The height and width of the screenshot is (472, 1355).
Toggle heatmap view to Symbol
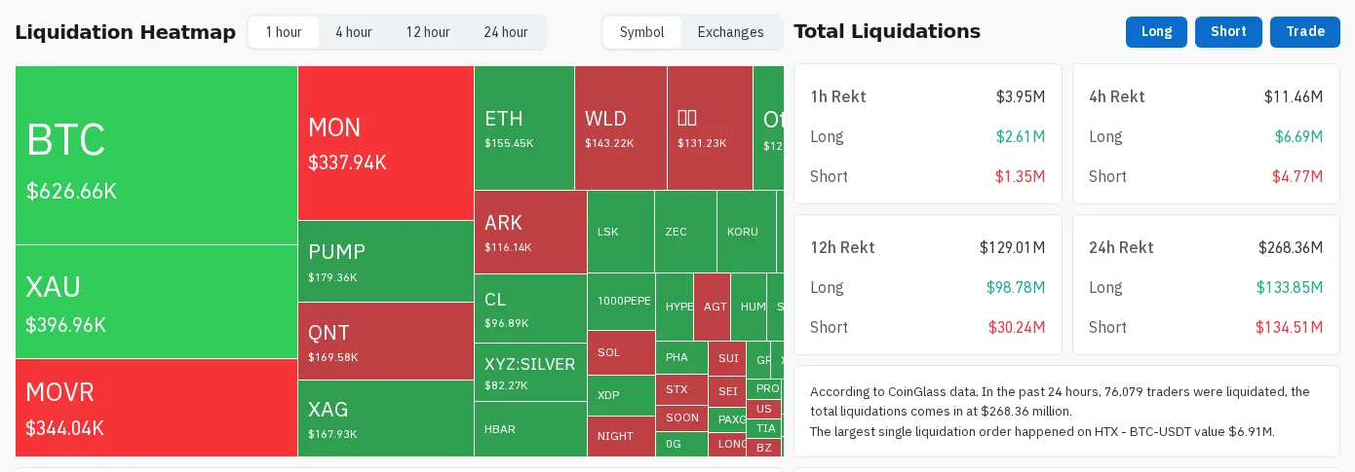[x=642, y=32]
